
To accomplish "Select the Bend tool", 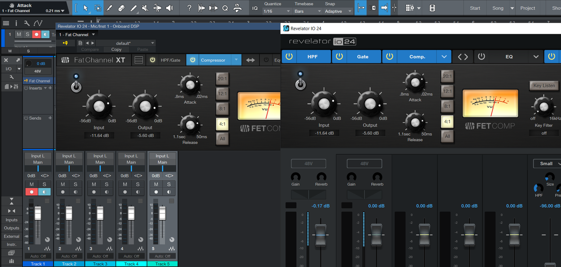I will click(x=157, y=8).
